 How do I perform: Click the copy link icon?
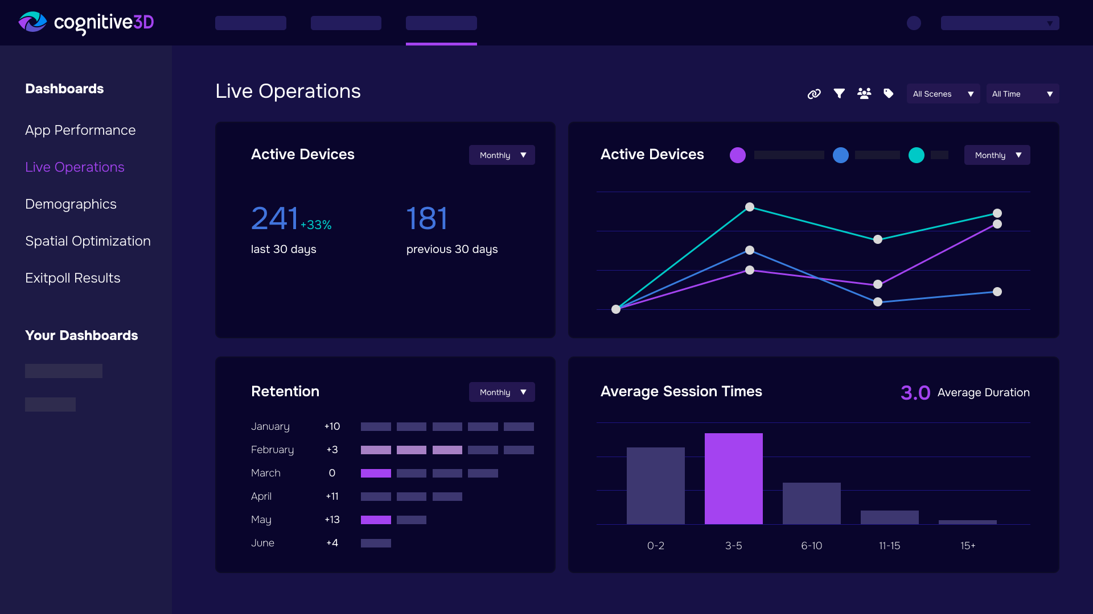tap(814, 94)
